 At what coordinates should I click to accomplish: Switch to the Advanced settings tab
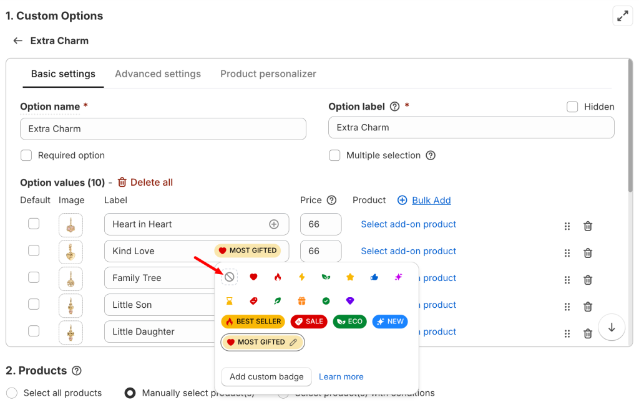pyautogui.click(x=158, y=74)
